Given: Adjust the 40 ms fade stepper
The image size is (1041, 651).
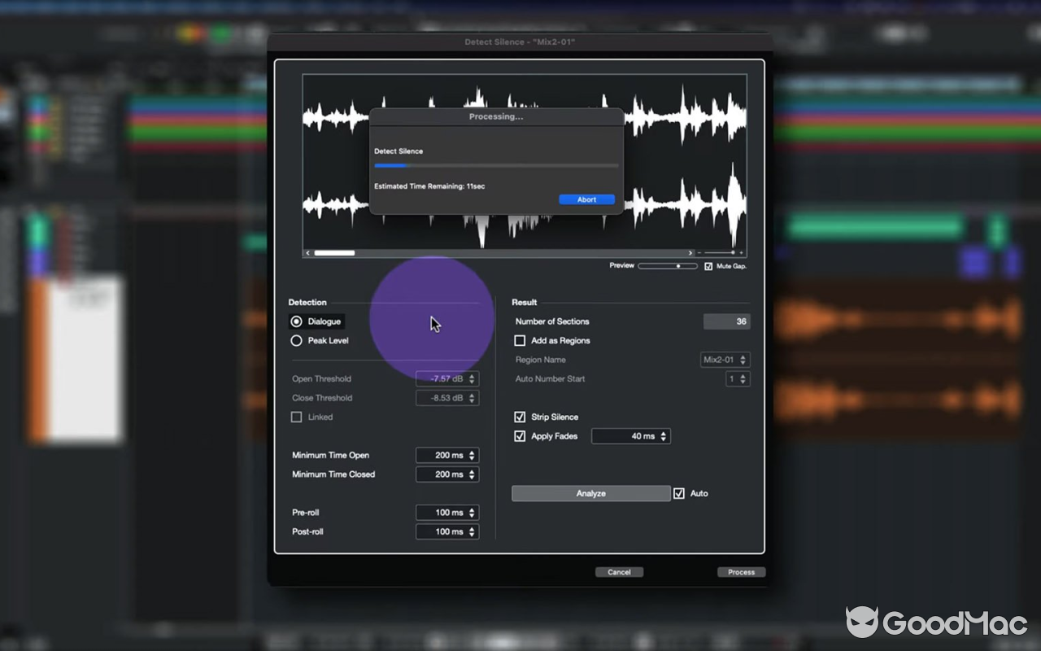Looking at the screenshot, I should pyautogui.click(x=664, y=435).
